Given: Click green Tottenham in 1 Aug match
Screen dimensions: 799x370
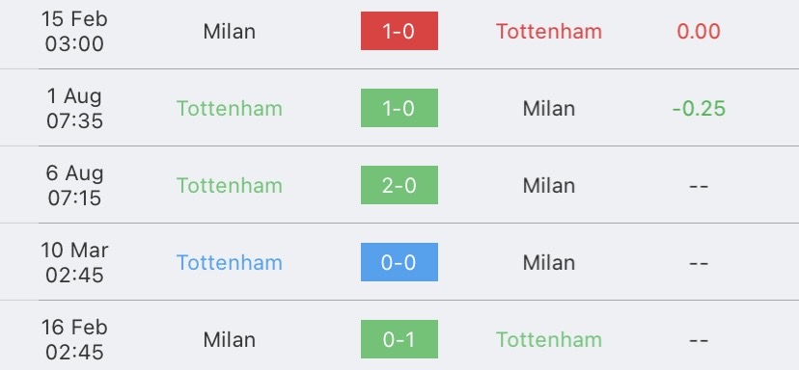Looking at the screenshot, I should pyautogui.click(x=230, y=109).
